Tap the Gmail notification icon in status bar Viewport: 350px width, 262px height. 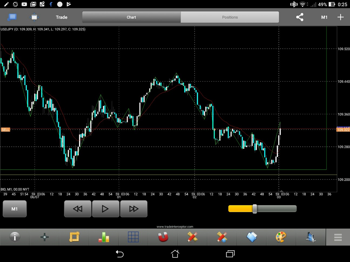(33, 4)
